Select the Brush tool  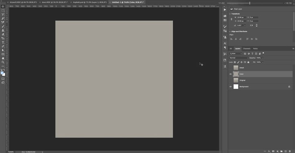point(3,26)
